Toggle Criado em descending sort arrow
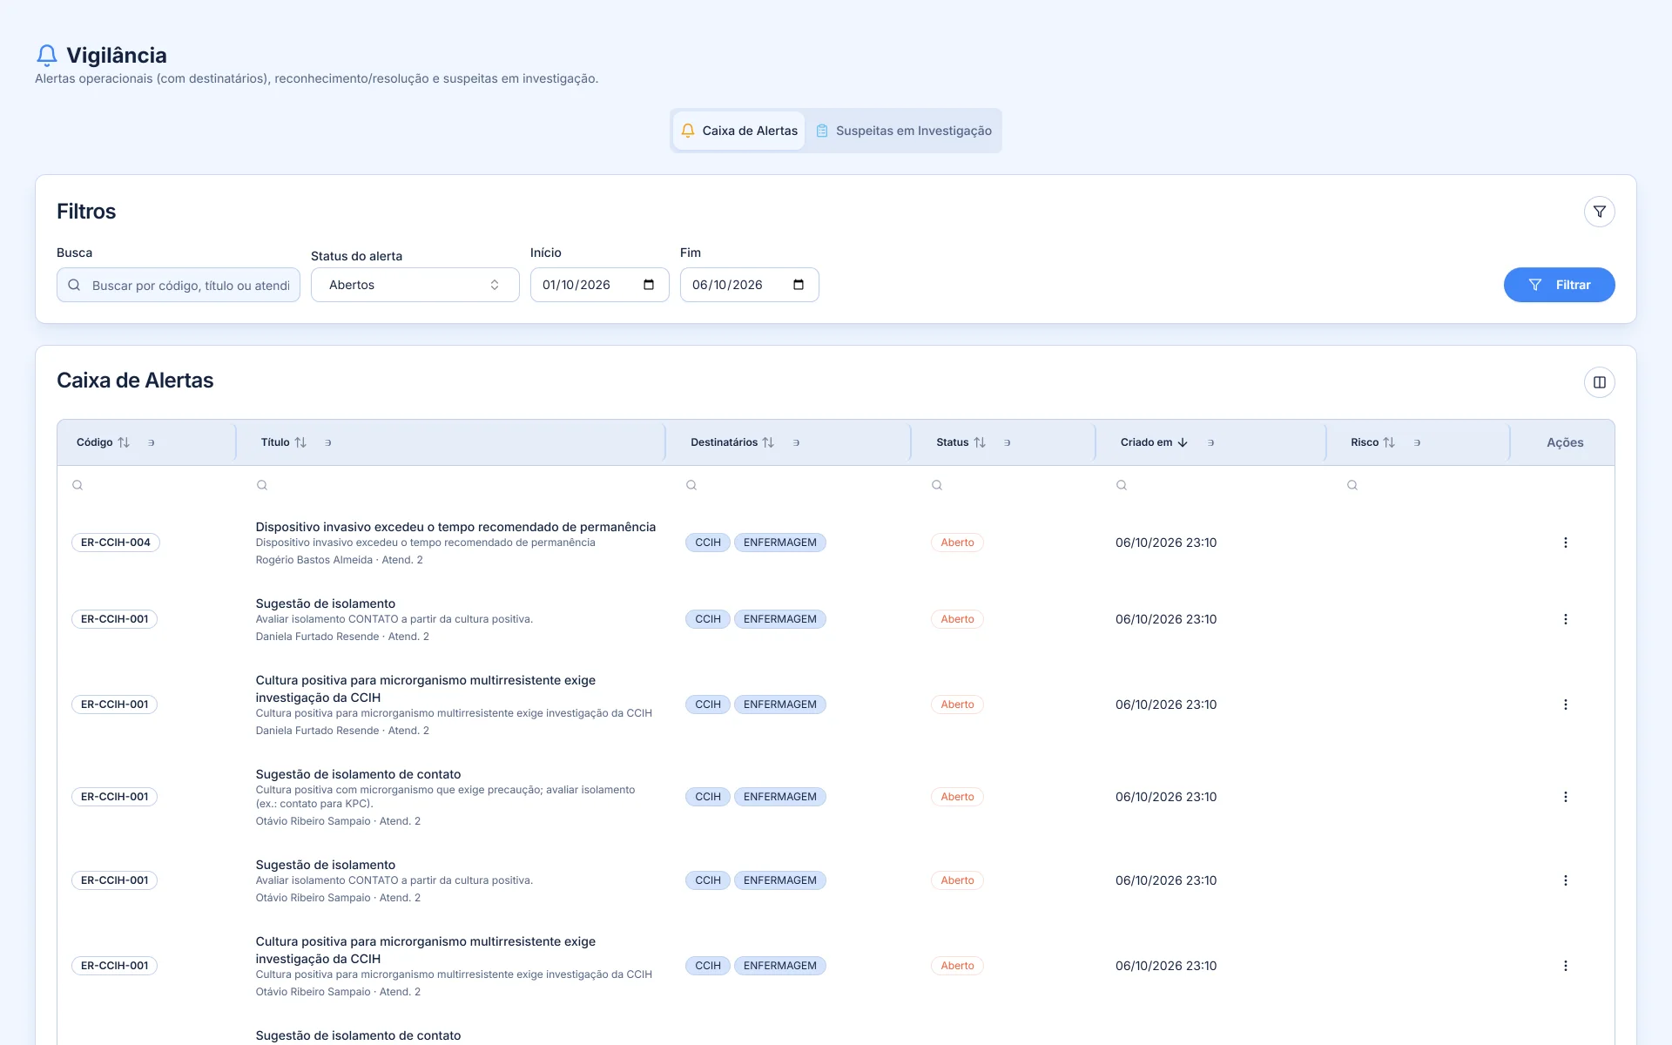 tap(1183, 442)
